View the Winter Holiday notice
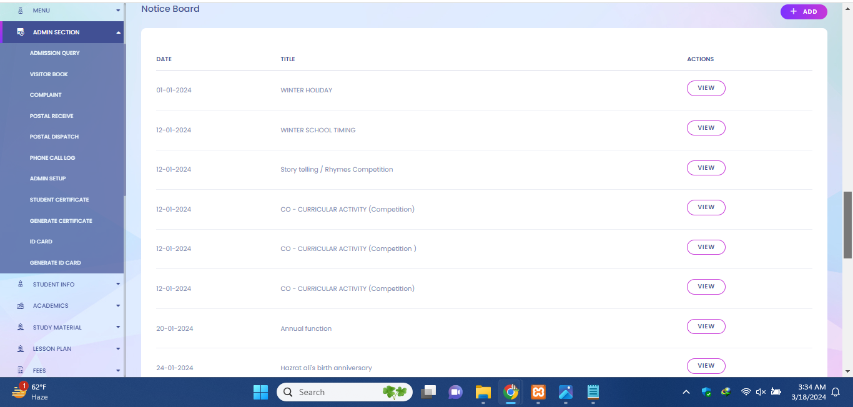 [706, 88]
